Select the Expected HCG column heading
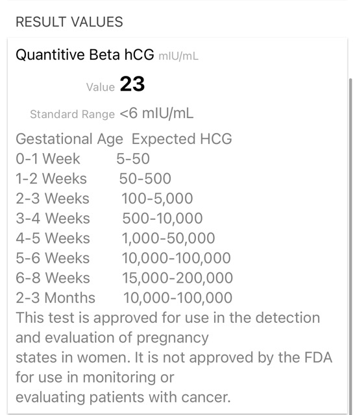 tap(182, 139)
